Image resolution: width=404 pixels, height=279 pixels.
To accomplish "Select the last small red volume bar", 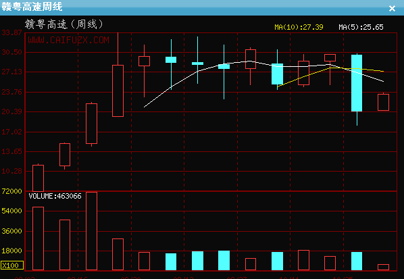I will click(383, 267).
